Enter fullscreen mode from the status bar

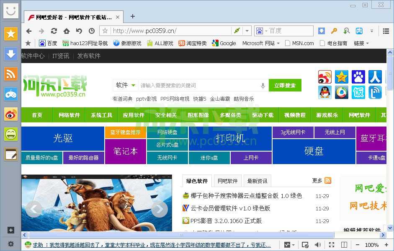pos(332,245)
